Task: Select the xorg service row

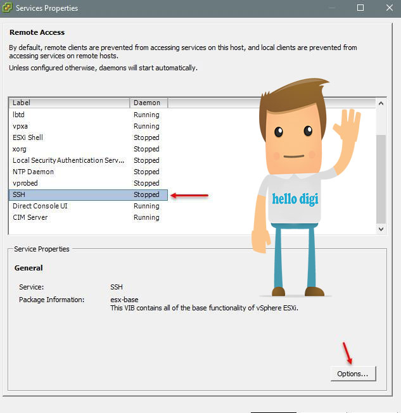Action: pyautogui.click(x=88, y=149)
